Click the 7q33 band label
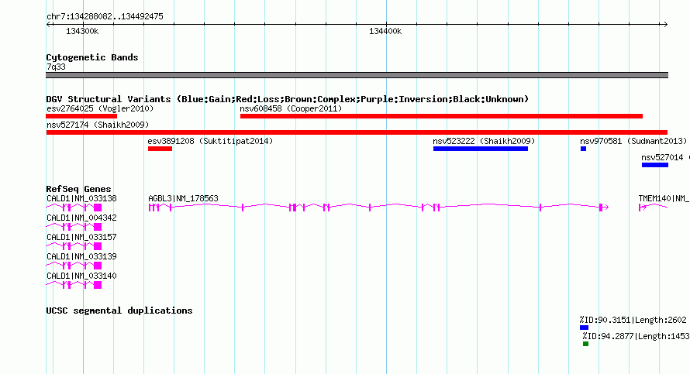This screenshot has height=374, width=690. pos(56,67)
